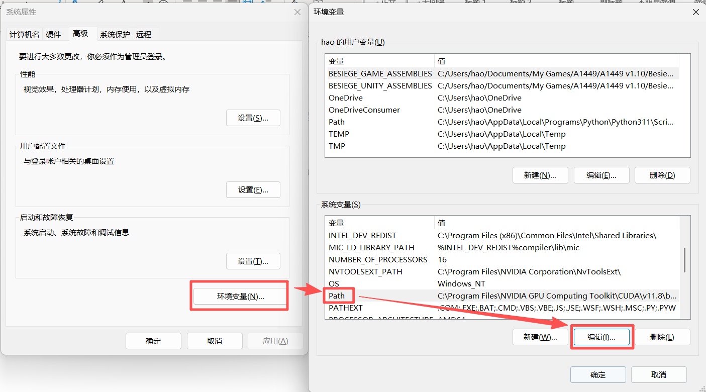Viewport: 706px width, 392px height.
Task: Create a new system variable with 新建(W)
Action: coord(540,337)
